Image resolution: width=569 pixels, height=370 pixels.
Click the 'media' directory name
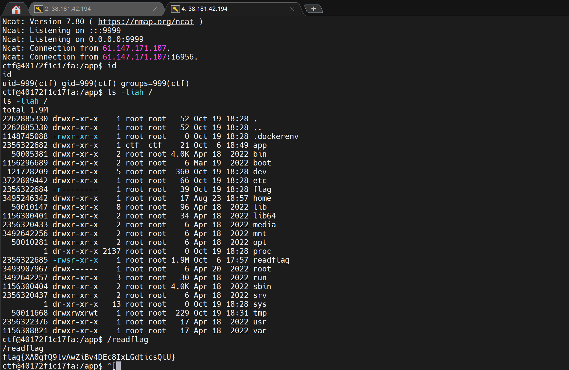pos(264,225)
